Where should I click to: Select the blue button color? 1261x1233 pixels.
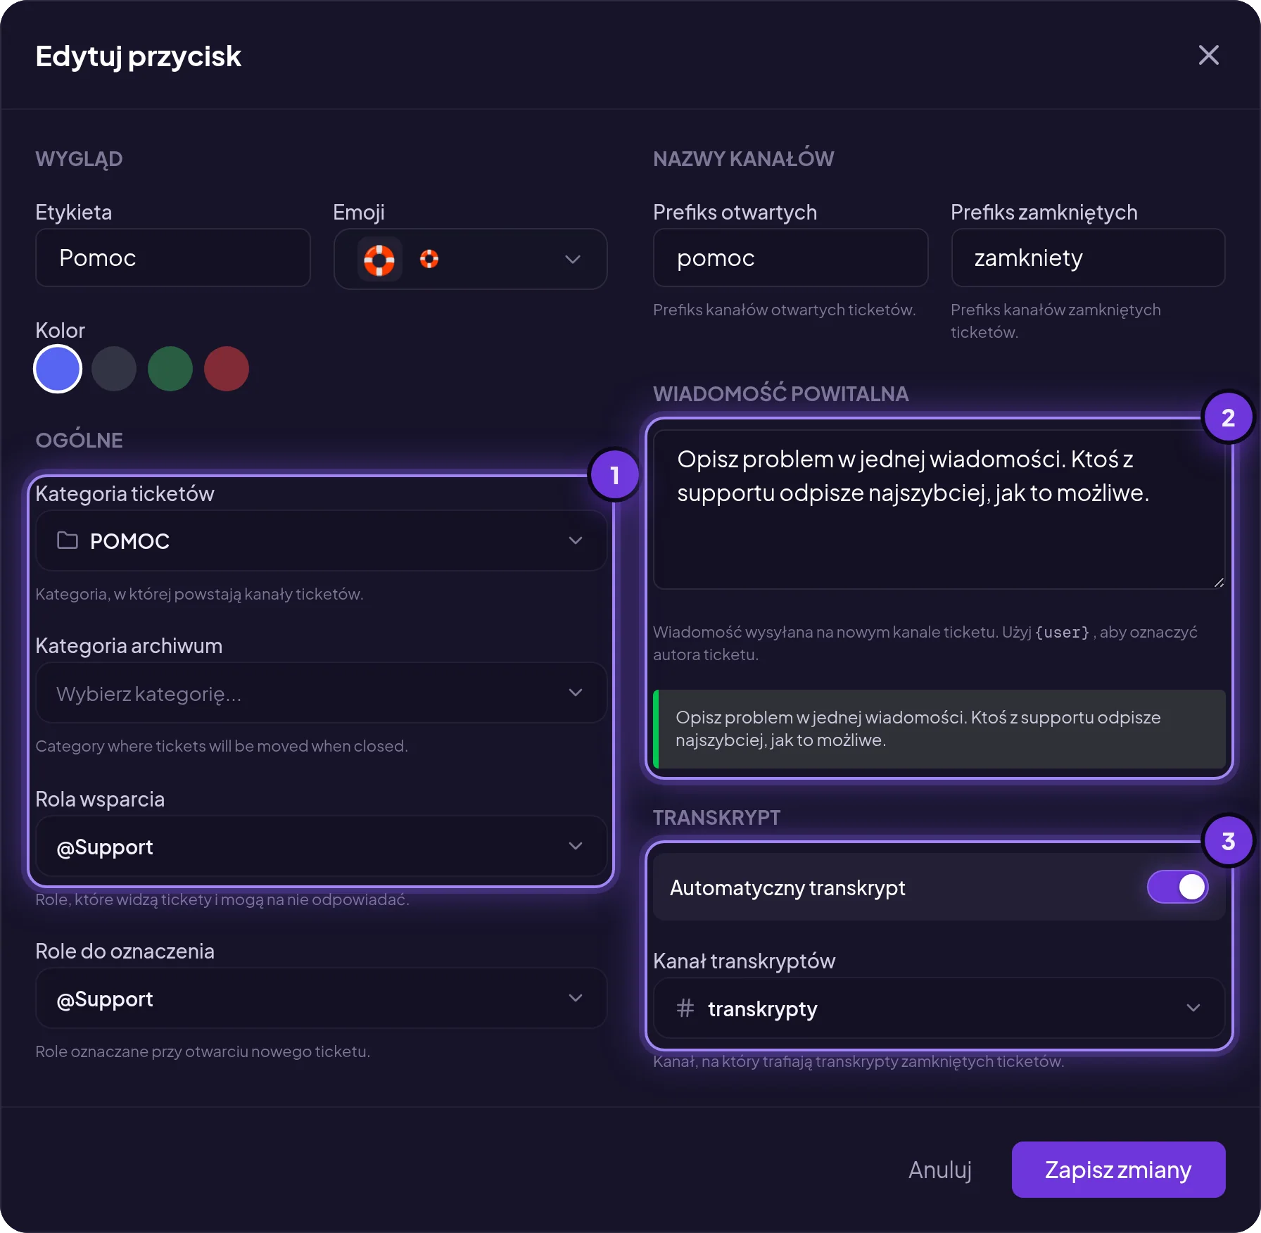click(58, 369)
